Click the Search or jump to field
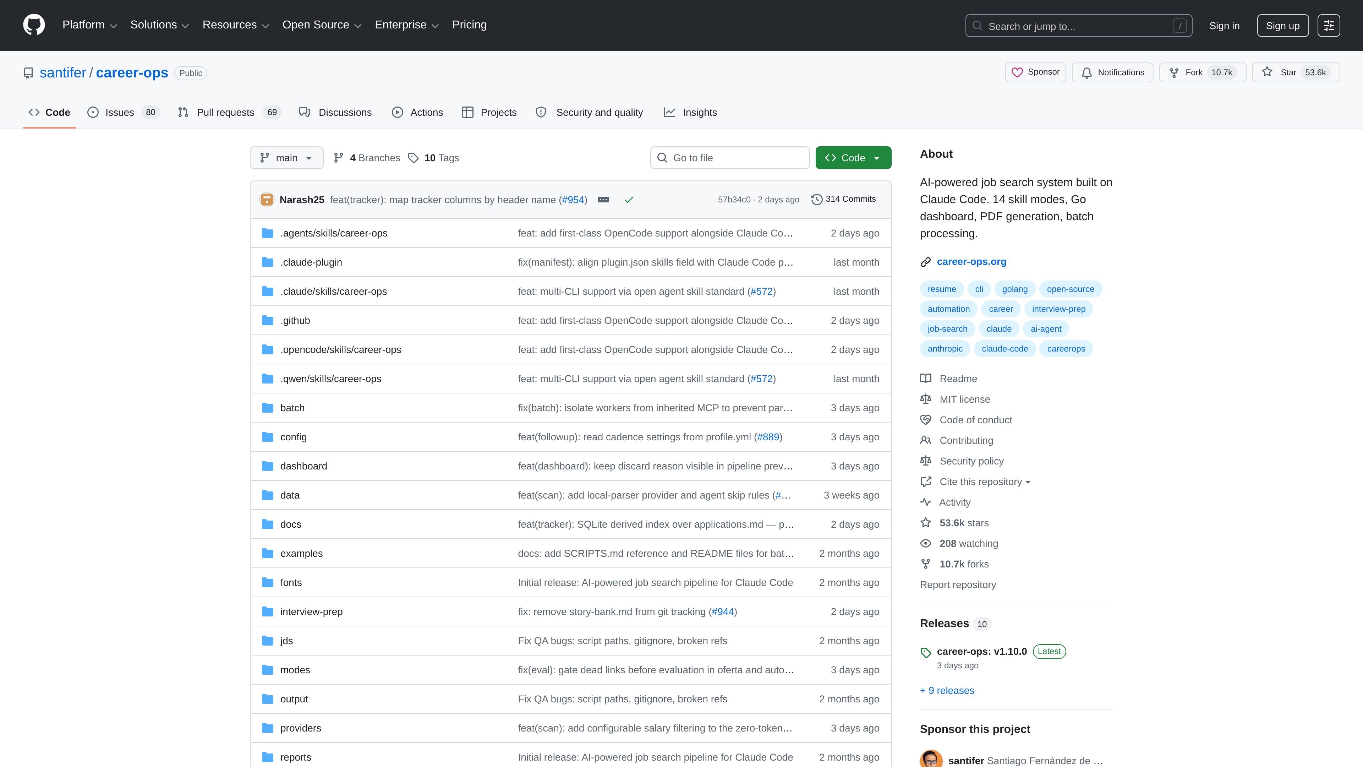 [x=1078, y=26]
